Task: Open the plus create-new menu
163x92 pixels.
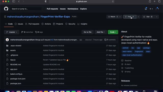Action: 151,9
